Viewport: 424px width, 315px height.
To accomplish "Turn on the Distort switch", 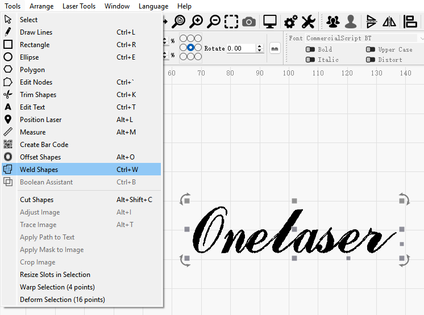I will 371,60.
